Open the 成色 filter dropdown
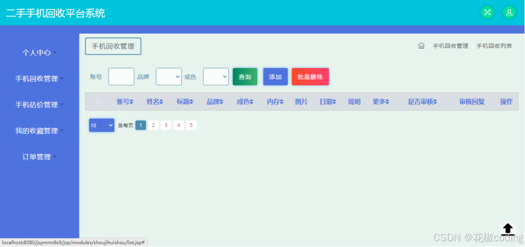The image size is (525, 247). coord(216,76)
